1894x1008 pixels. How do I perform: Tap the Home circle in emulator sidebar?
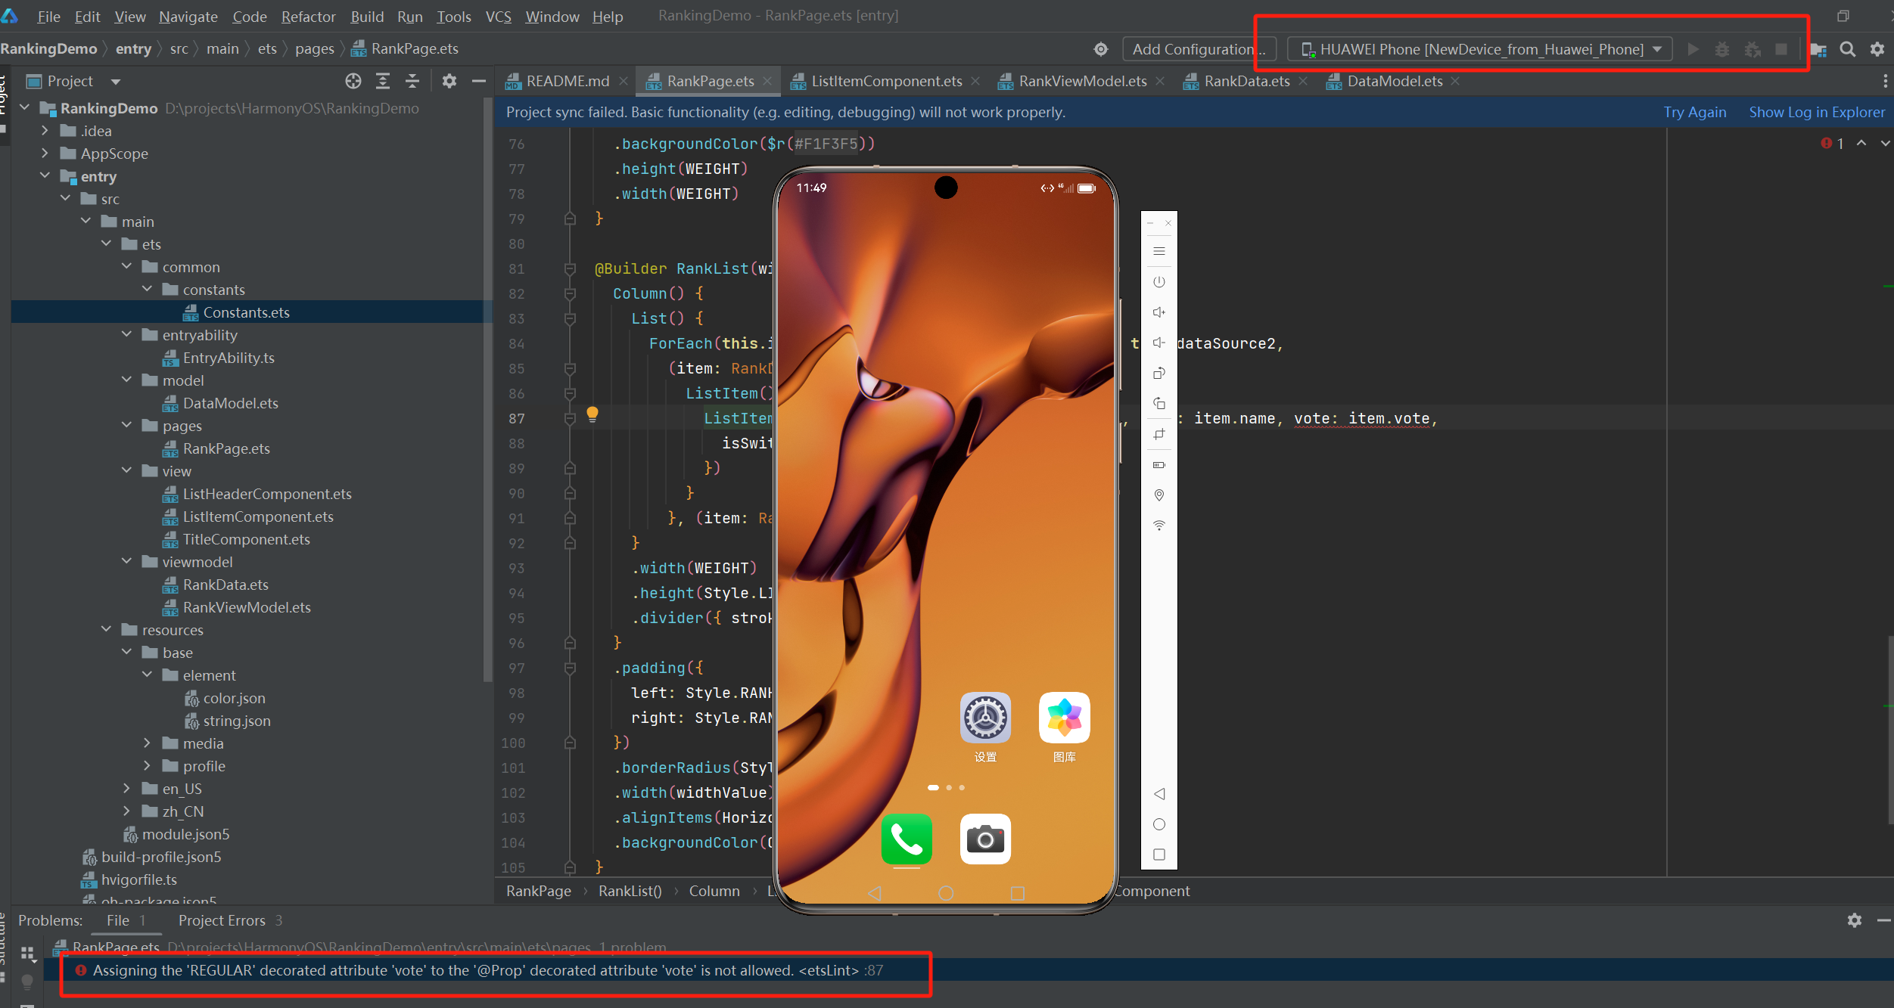(1158, 824)
